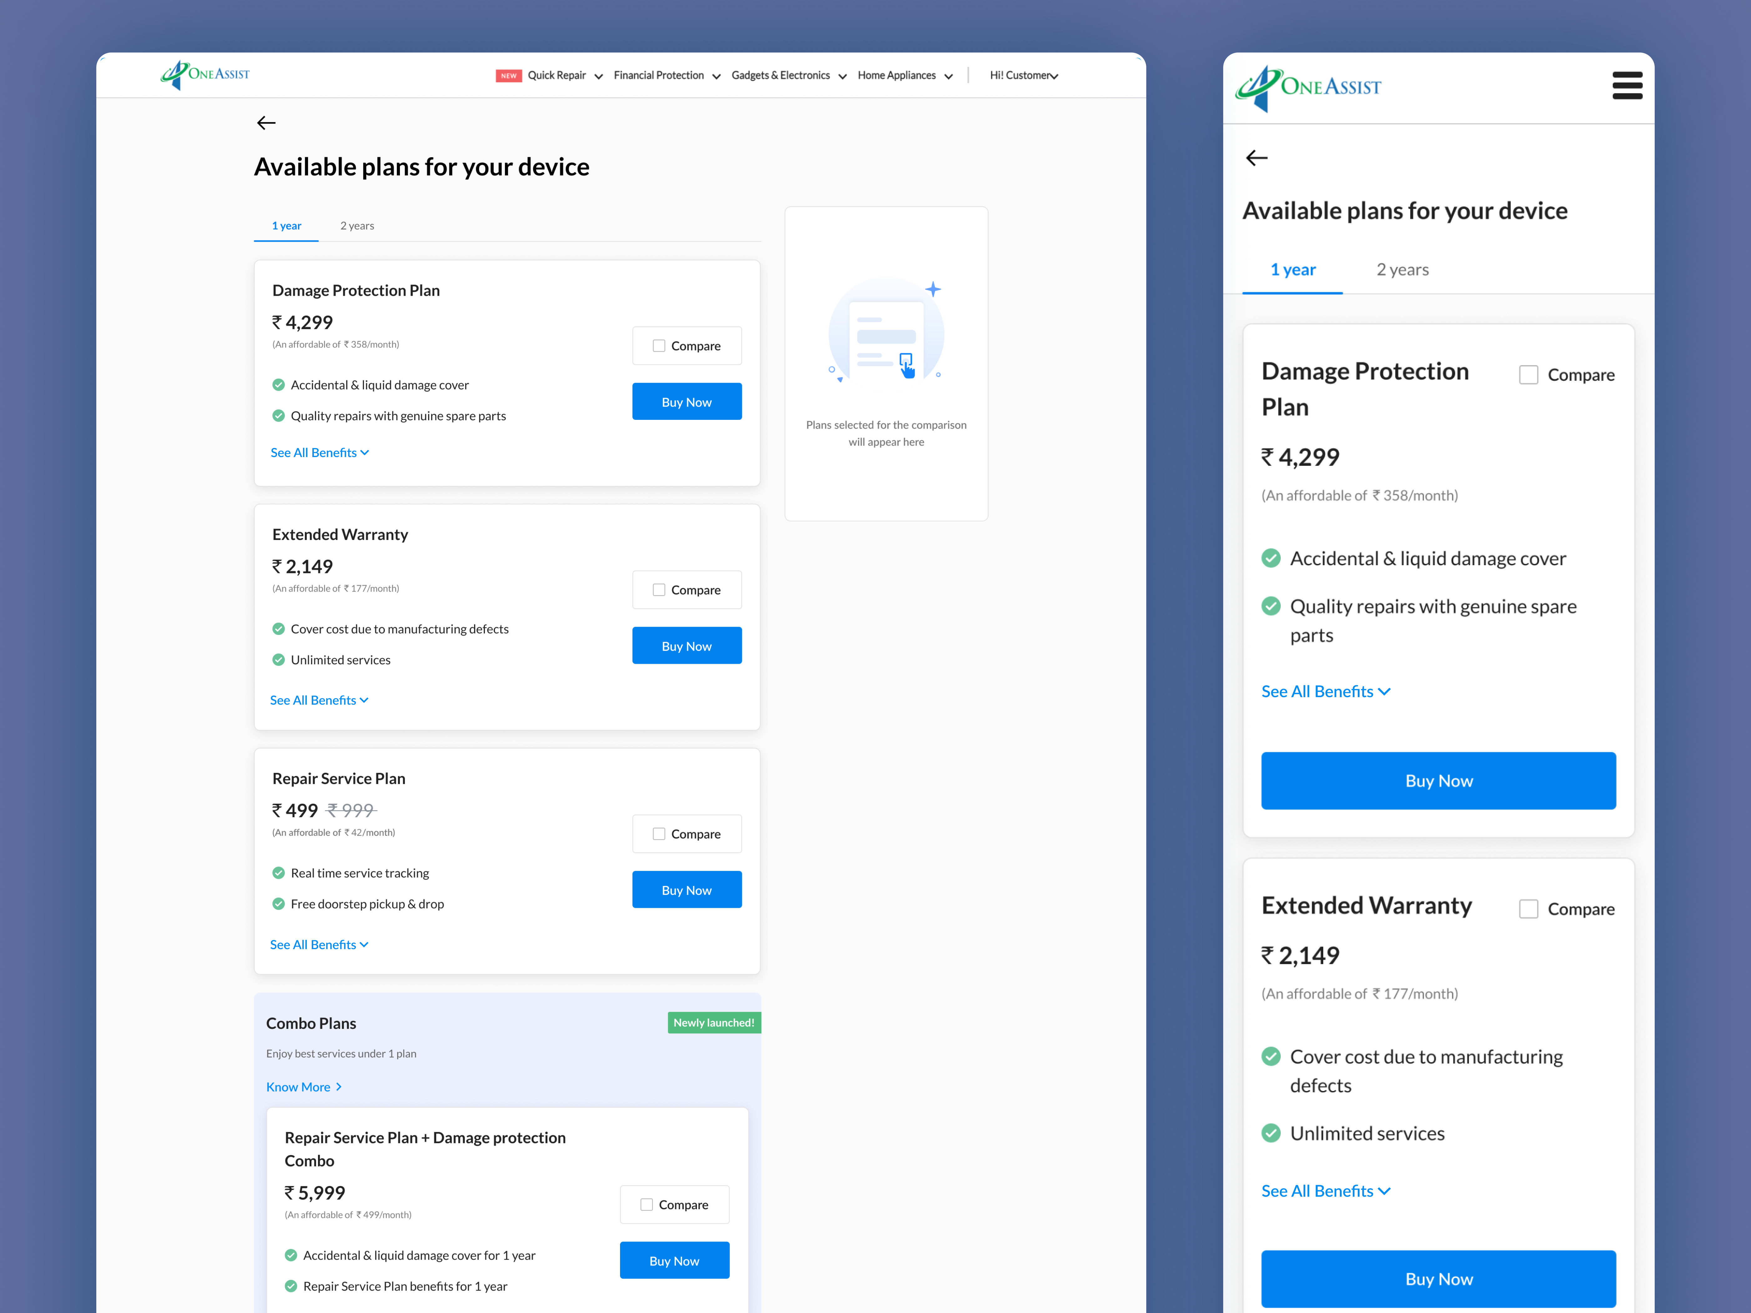Switch to the 2 years tab on desktop
The height and width of the screenshot is (1313, 1751).
point(357,226)
